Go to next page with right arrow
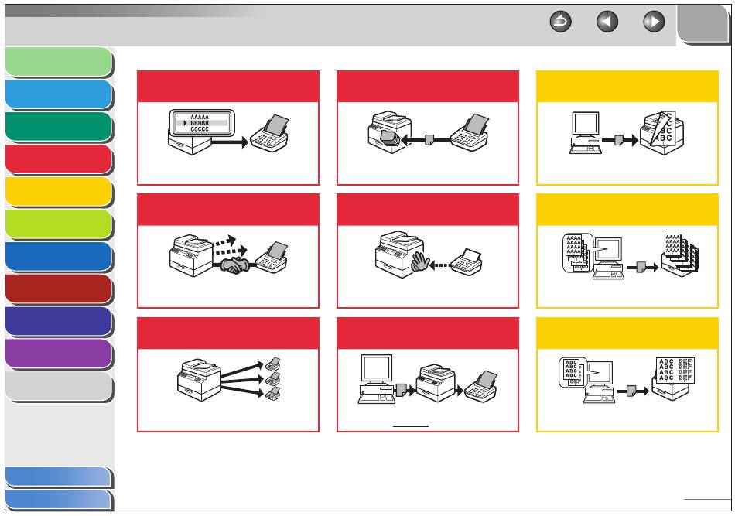The width and height of the screenshot is (735, 516). pyautogui.click(x=654, y=22)
